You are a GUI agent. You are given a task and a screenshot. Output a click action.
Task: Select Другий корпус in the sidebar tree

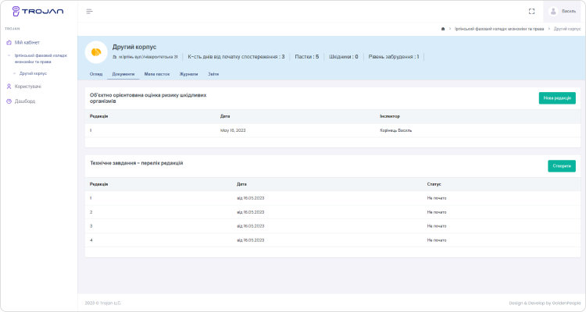click(x=33, y=73)
